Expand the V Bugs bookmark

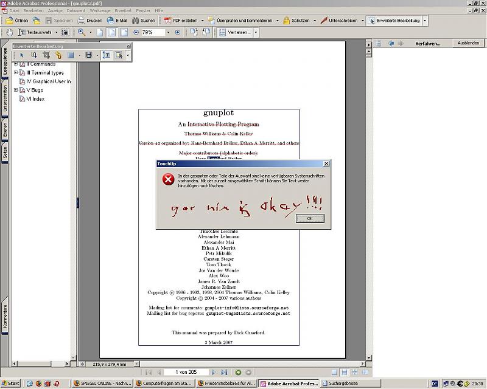tap(16, 90)
